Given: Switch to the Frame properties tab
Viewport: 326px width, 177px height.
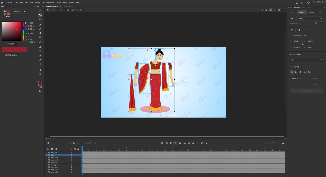Looking at the screenshot, I should point(311,12).
